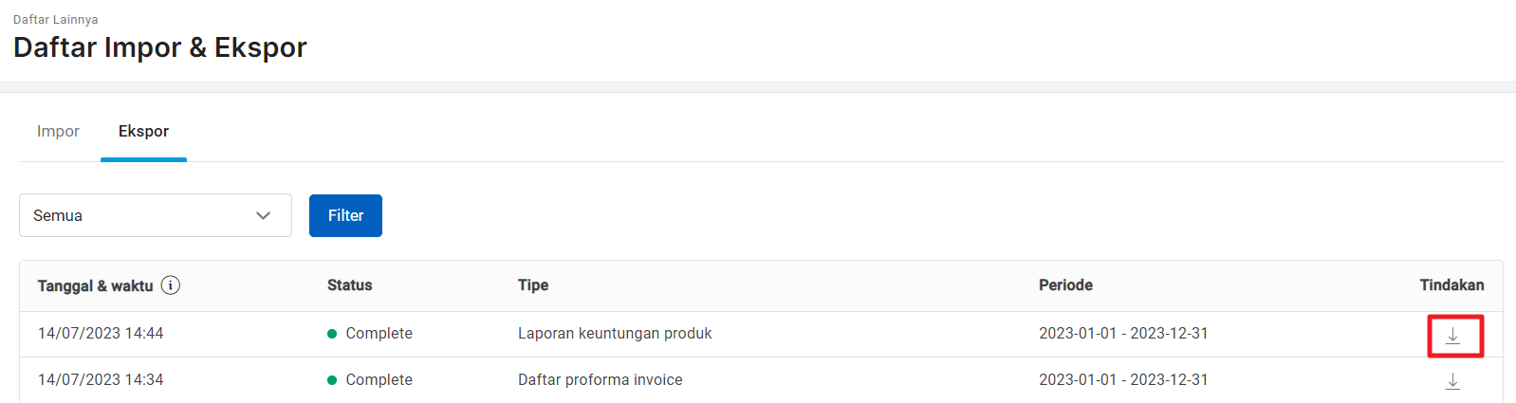
Task: Click the info icon beside Tanggal & waktu
Action: click(171, 285)
